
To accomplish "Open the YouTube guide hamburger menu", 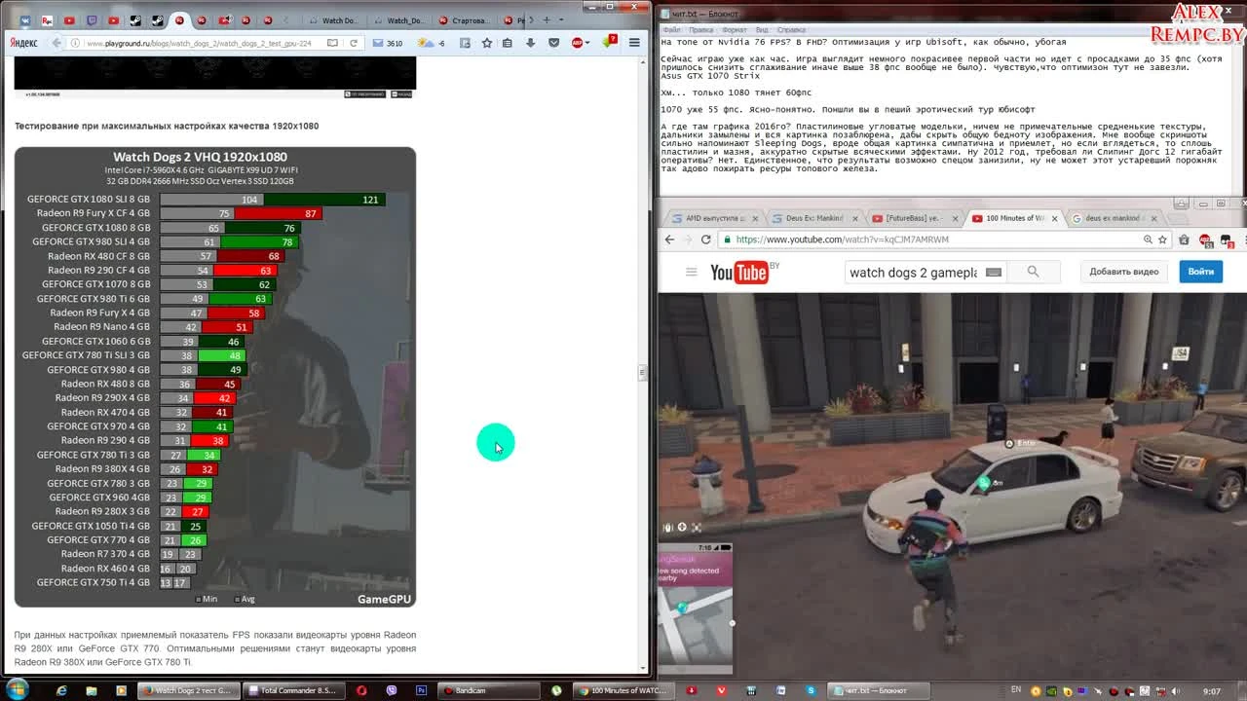I will click(691, 272).
